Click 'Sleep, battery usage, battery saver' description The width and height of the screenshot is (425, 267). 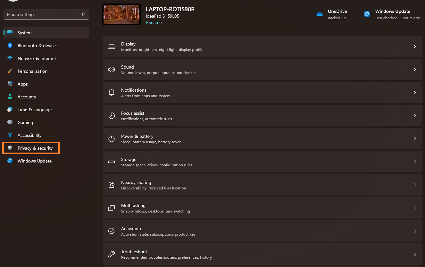151,142
